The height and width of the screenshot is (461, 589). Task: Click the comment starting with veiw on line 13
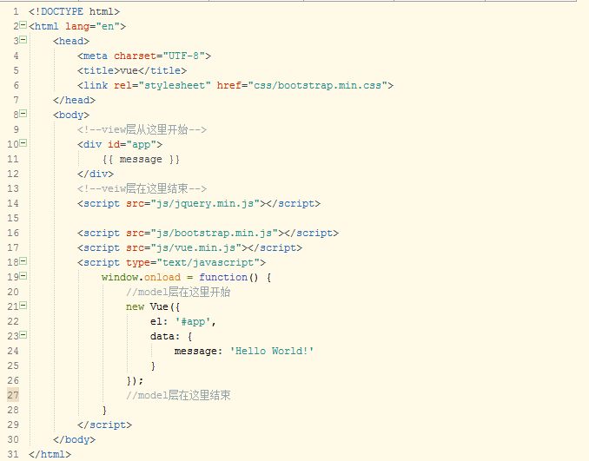[142, 189]
